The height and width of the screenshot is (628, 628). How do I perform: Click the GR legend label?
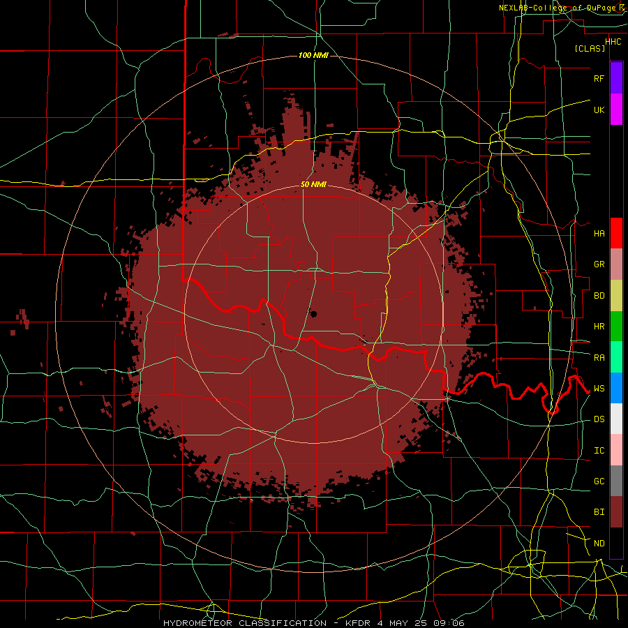(599, 264)
